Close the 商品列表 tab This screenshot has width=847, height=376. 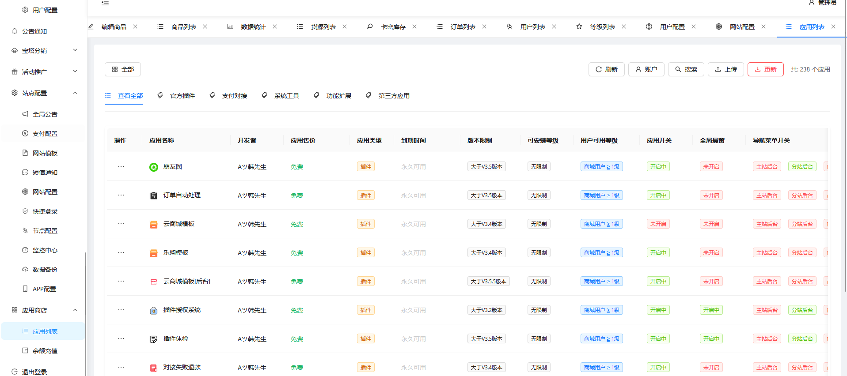coord(205,26)
